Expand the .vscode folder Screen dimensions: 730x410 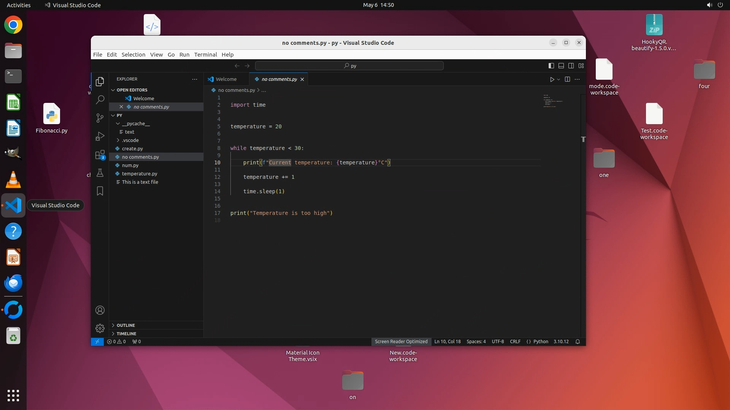[x=130, y=140]
